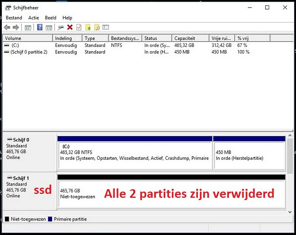Maximize the Schijfbeheer window
This screenshot has height=235, width=296.
(x=267, y=8)
